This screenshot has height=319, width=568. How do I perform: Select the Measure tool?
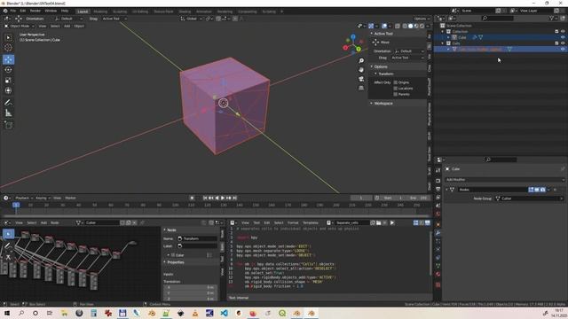(x=8, y=113)
